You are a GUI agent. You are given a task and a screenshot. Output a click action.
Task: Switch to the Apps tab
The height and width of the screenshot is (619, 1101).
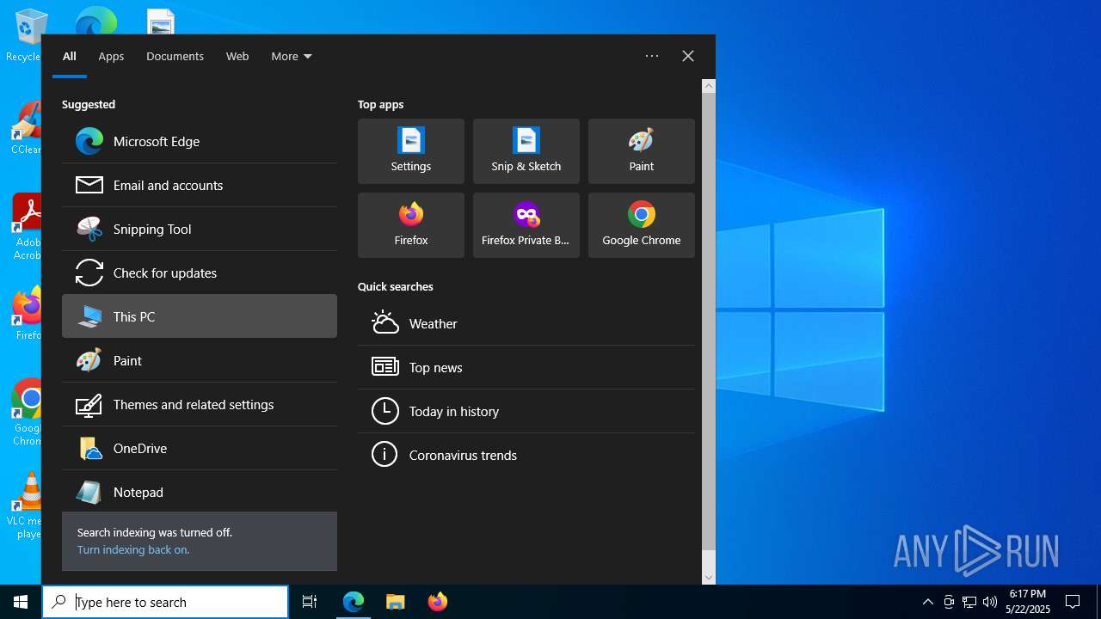(x=111, y=56)
